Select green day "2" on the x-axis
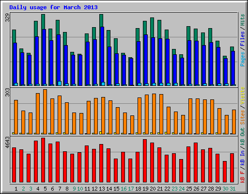The width and height of the screenshot is (248, 194). pos(23,189)
